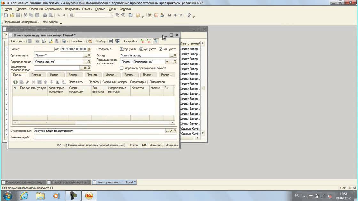Switch to the Тех. оп... tab
358x201 pixels.
pos(93,75)
